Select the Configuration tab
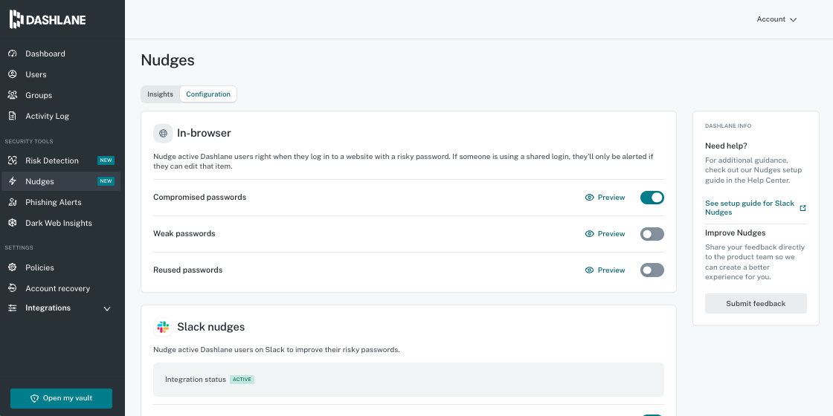The width and height of the screenshot is (833, 416). 208,94
